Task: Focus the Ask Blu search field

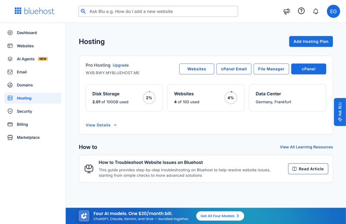Action: pos(158,11)
